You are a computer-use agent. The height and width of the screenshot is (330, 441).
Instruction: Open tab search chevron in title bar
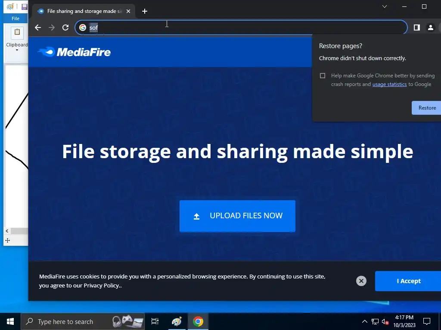tap(385, 6)
